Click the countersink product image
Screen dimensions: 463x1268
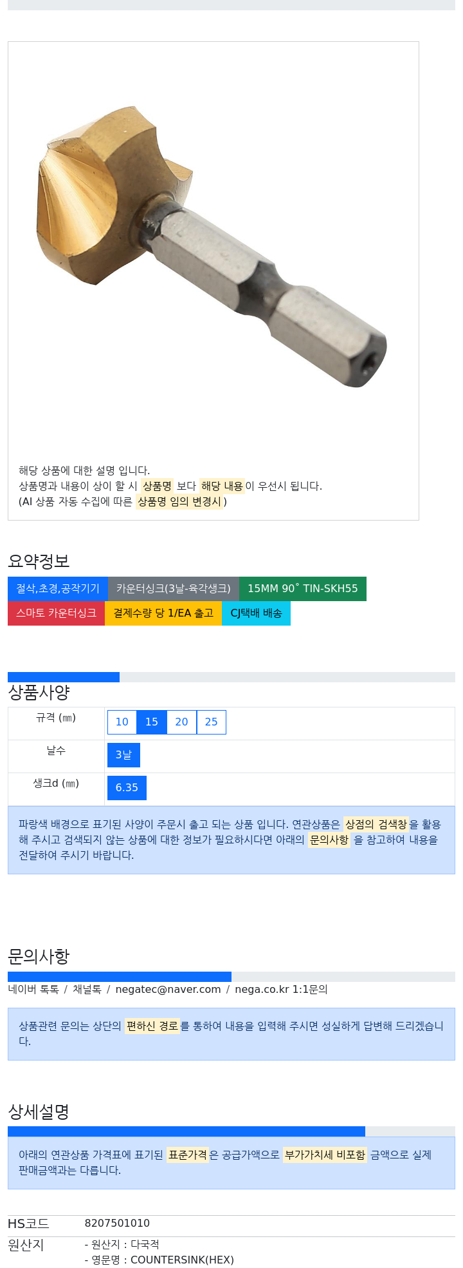212,247
